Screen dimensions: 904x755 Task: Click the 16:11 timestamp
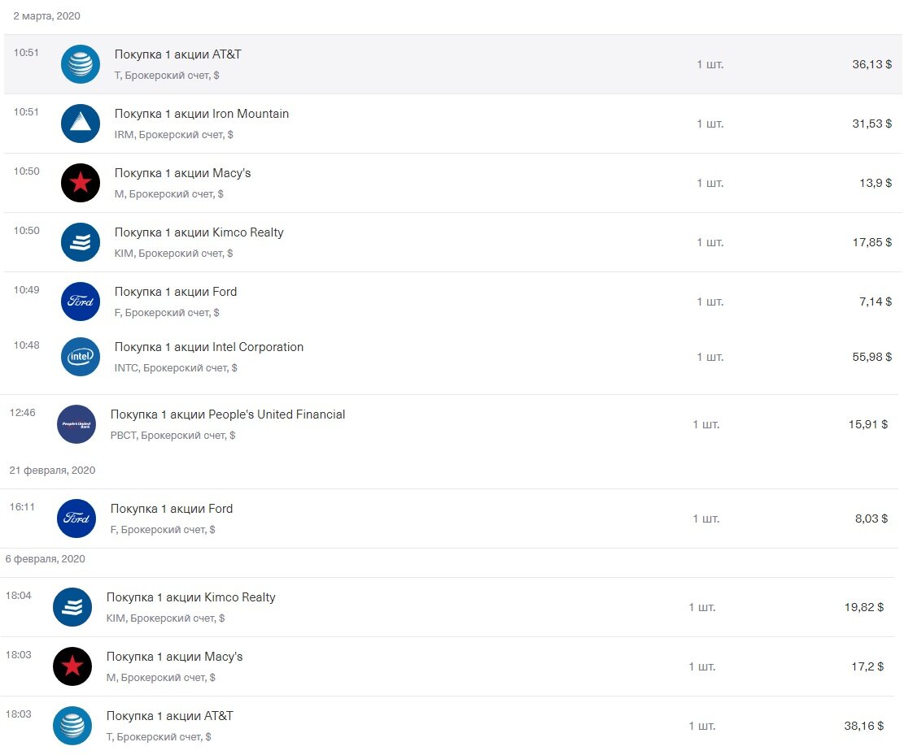click(22, 507)
